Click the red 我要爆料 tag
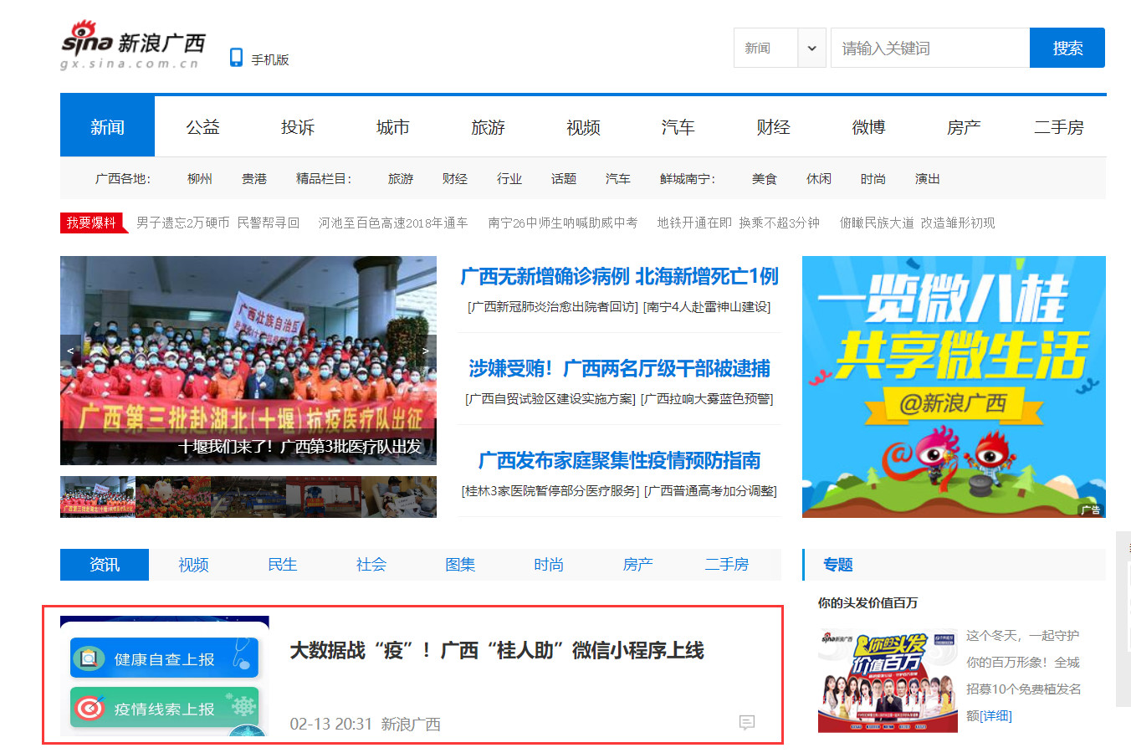Screen dimensions: 1131x753 click(x=92, y=223)
